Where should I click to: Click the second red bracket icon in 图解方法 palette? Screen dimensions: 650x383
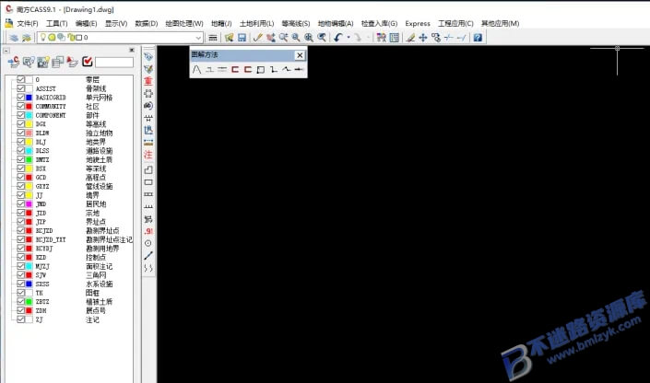[248, 69]
